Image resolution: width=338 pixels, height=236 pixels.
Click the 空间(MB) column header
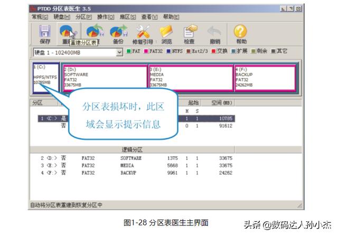click(222, 103)
